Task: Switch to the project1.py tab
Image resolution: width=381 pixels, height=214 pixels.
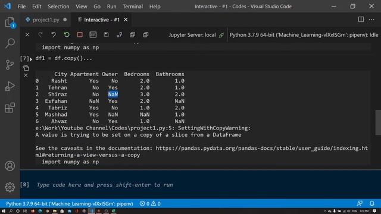Action: [x=46, y=20]
